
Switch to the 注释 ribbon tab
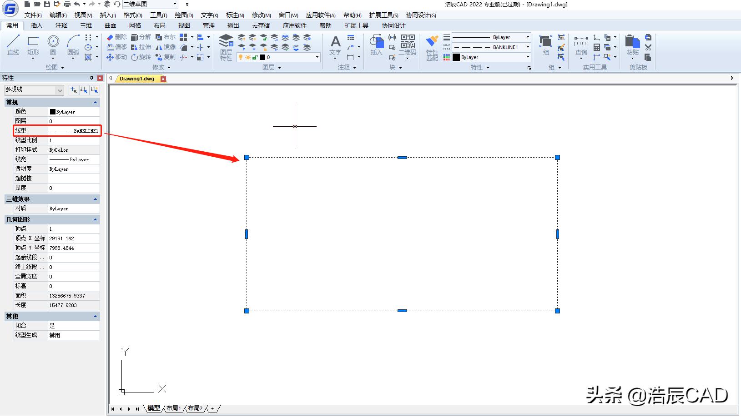pyautogui.click(x=61, y=25)
